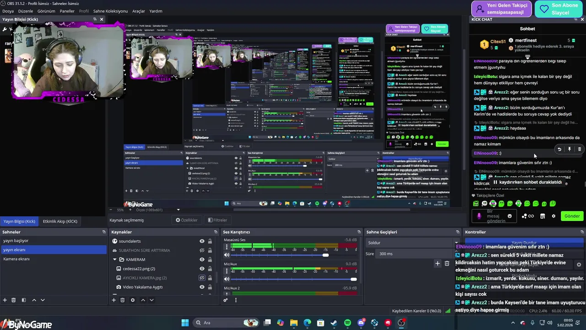Open the Dosya menu

[x=8, y=11]
